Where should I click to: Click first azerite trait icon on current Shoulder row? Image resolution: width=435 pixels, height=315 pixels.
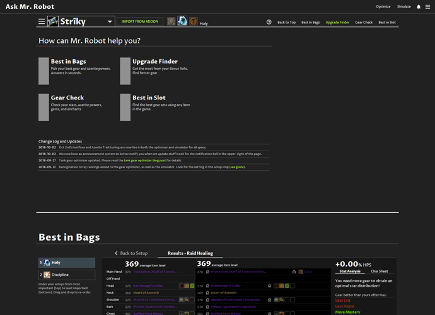pyautogui.click(x=181, y=300)
